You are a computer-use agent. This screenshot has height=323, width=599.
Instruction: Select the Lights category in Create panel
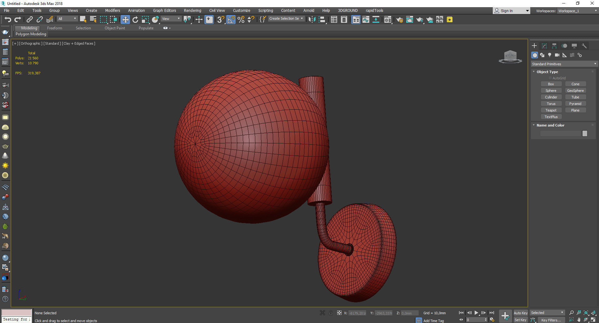tap(550, 55)
